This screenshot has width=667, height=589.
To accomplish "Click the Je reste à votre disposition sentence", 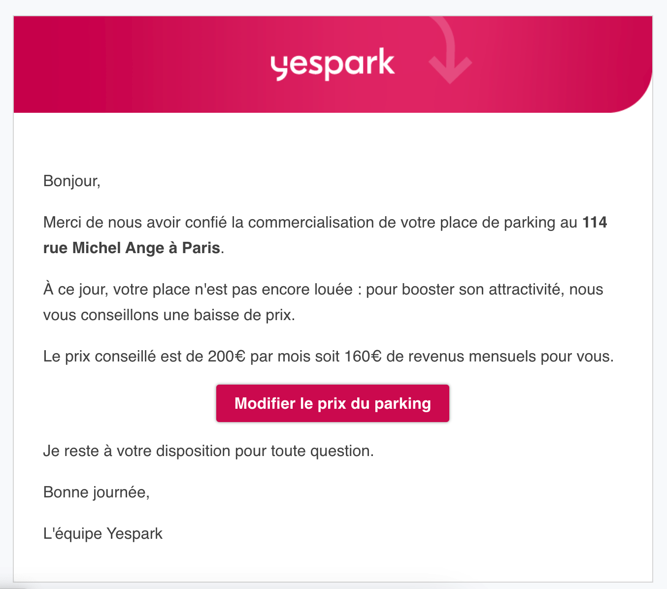I will coord(208,451).
